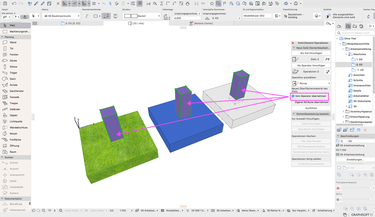Screen dimensions: 375x217
Task: Click the grid snap hash icon
Action: coord(94,3)
